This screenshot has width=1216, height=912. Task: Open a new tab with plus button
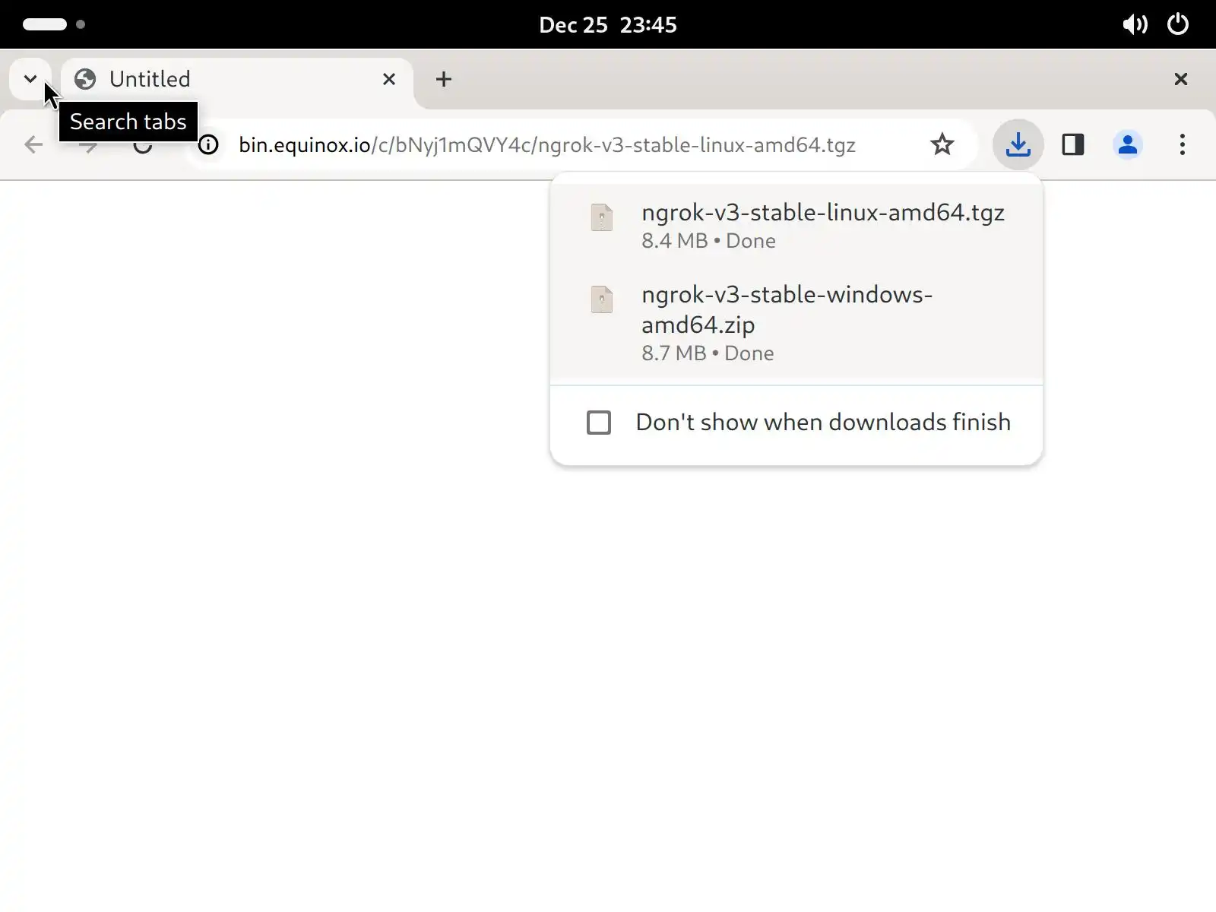(444, 79)
